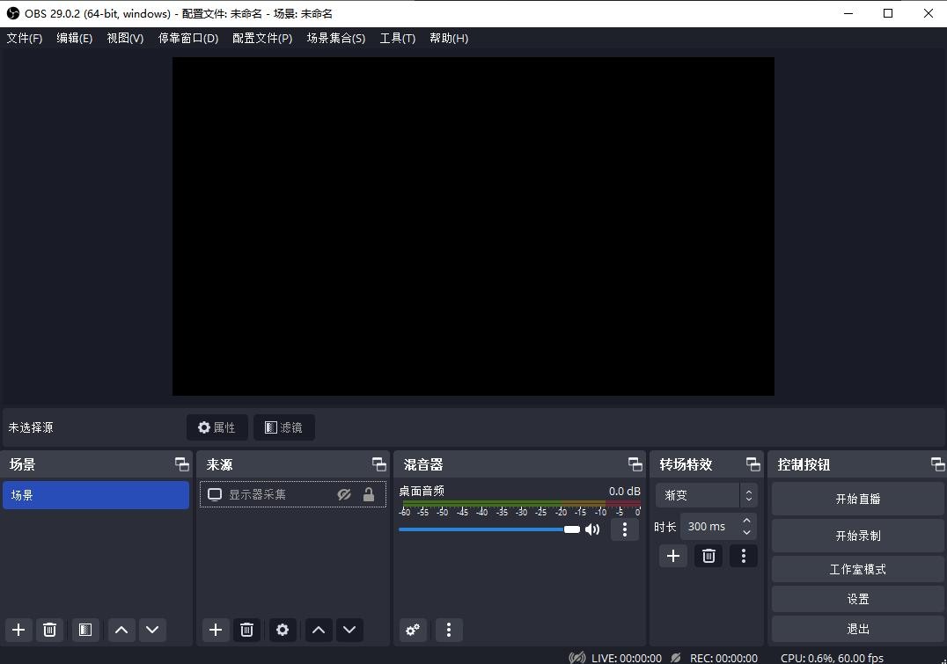Click the 开始直播 button
This screenshot has width=947, height=664.
[857, 499]
